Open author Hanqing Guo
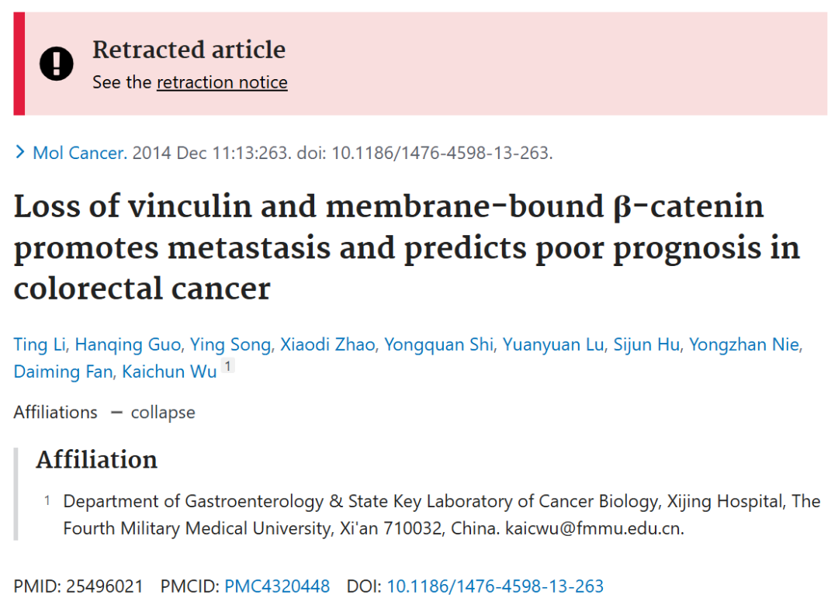Screen dimensions: 838x612 [128, 344]
